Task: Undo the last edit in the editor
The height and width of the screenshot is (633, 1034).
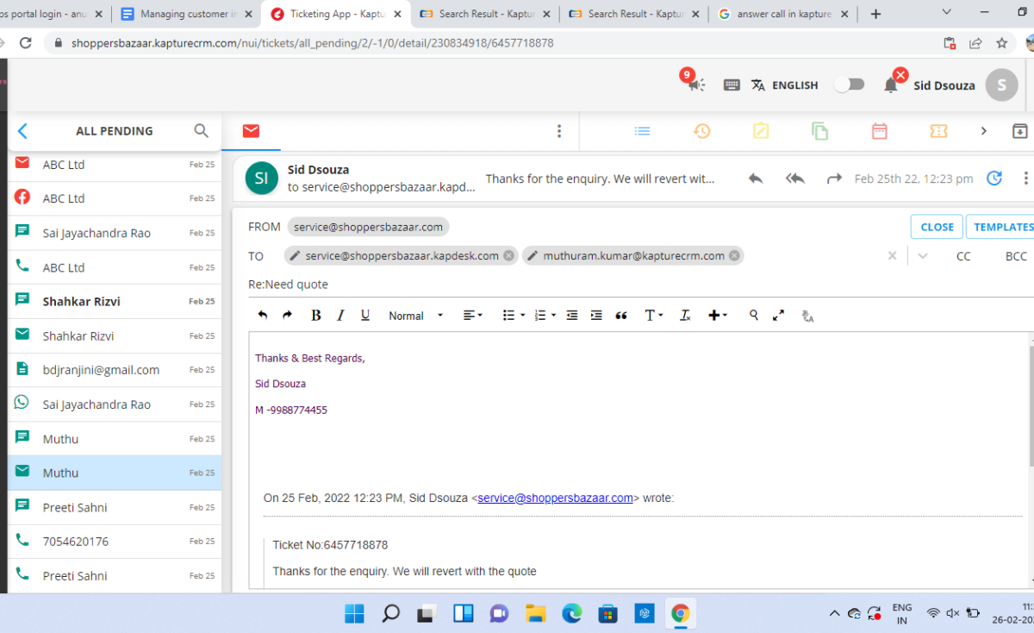Action: (263, 316)
